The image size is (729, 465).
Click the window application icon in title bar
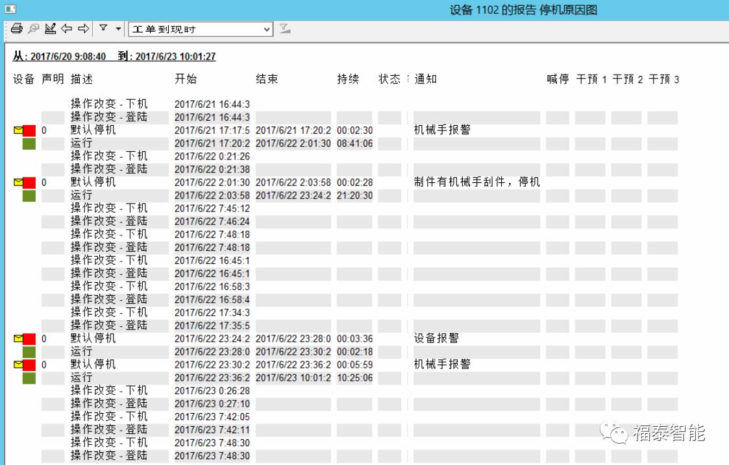9,9
